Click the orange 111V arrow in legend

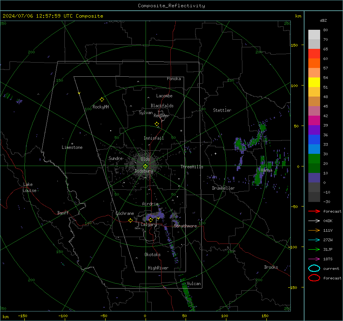click(314, 230)
